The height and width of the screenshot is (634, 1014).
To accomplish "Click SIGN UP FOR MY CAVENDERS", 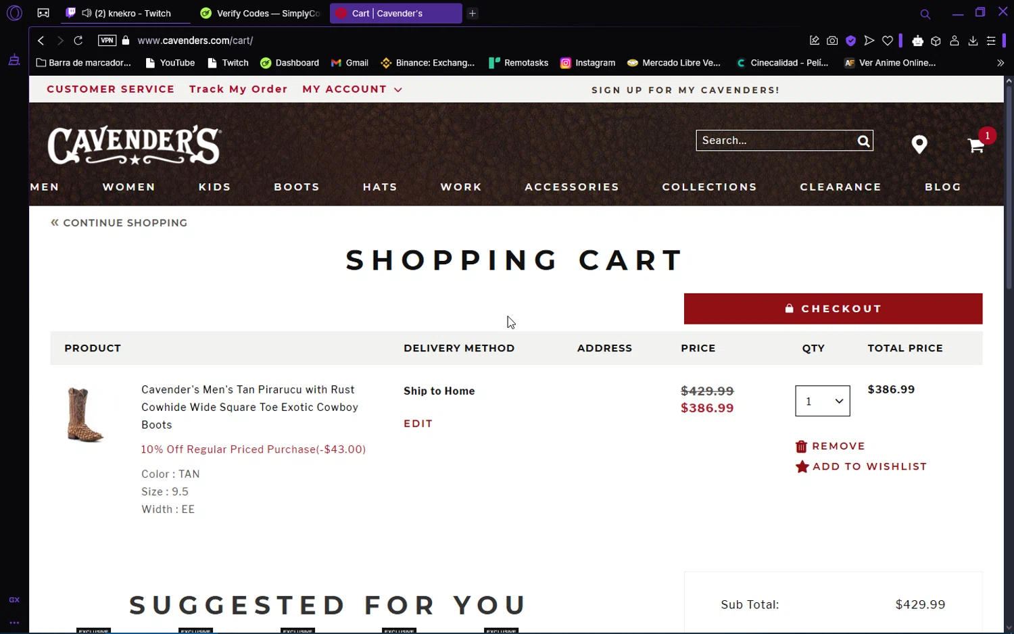I will (685, 90).
